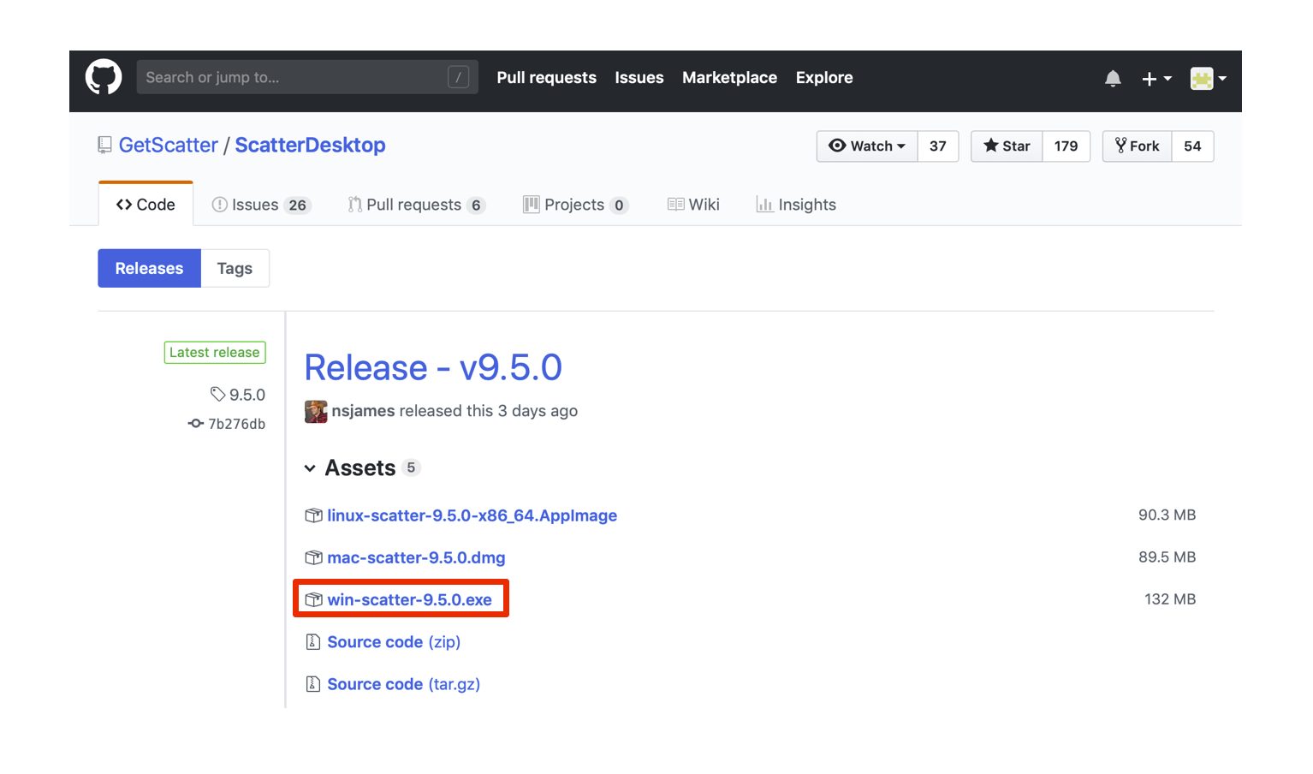View the 179 stargazers count
Viewport: 1313px width, 774px height.
tap(1066, 146)
